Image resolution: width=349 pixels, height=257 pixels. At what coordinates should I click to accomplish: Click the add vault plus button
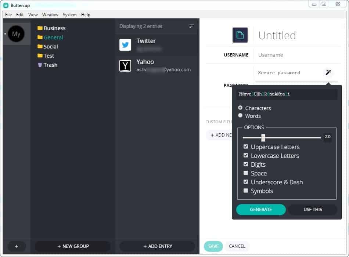tap(17, 246)
